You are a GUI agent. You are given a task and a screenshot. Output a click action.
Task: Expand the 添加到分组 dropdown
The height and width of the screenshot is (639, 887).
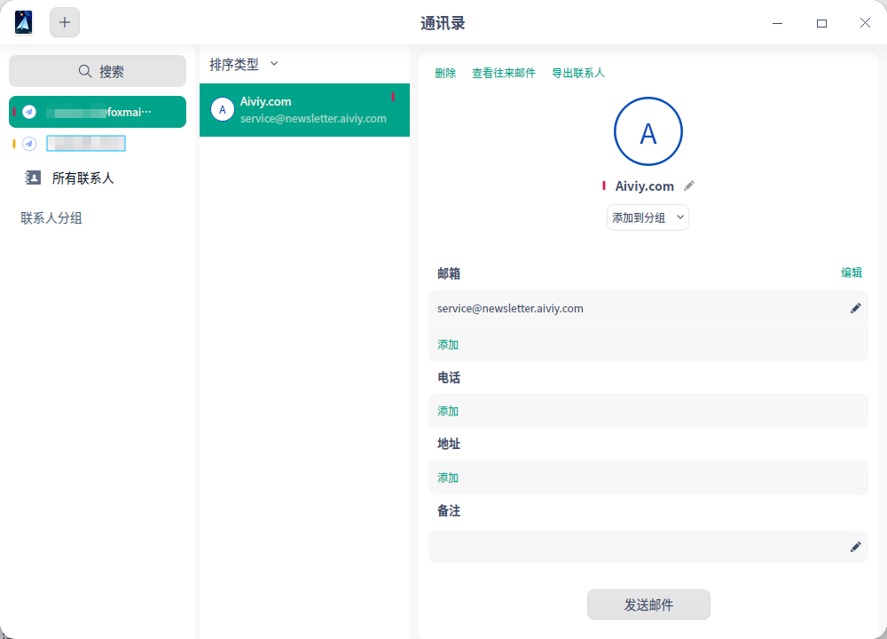pos(648,217)
